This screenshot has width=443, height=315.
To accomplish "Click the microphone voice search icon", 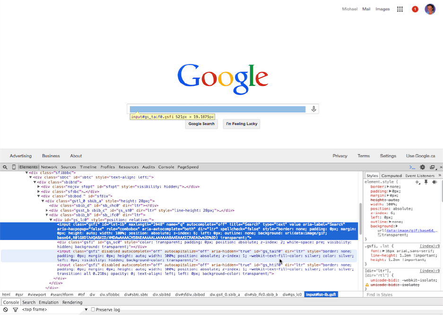I will [x=313, y=109].
